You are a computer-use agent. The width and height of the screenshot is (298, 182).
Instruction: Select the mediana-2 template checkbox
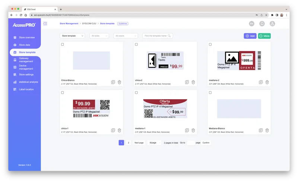pos(210,44)
